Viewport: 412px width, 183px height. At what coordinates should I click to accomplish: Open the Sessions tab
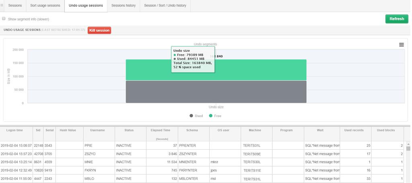pos(15,6)
